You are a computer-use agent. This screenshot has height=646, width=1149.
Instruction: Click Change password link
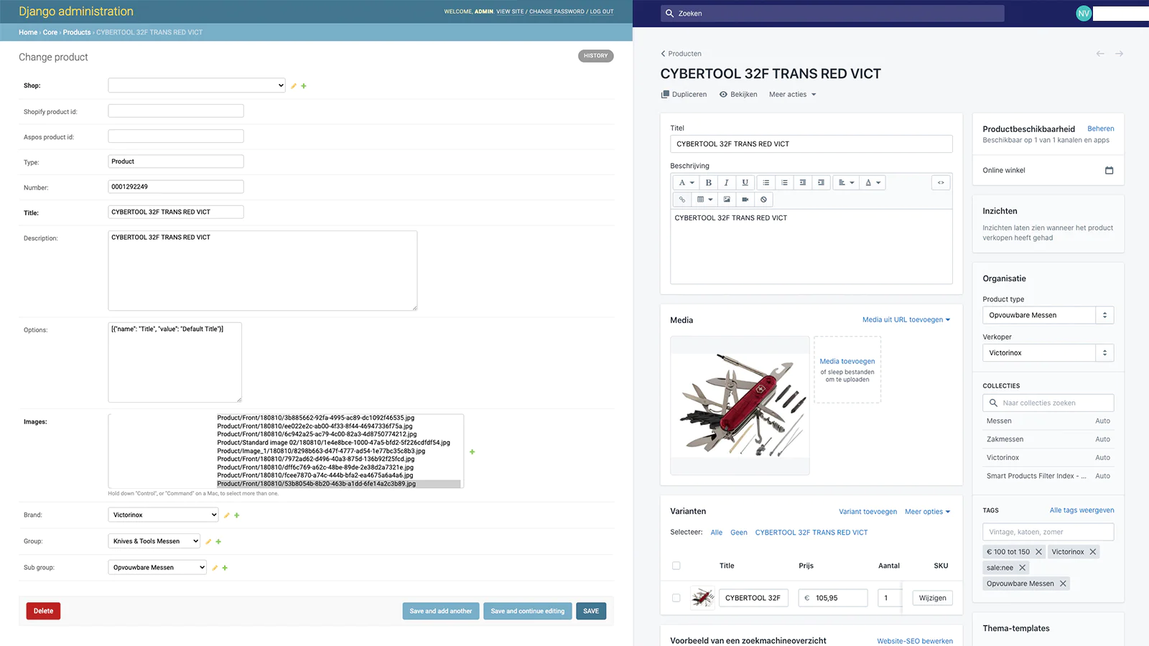pyautogui.click(x=557, y=11)
